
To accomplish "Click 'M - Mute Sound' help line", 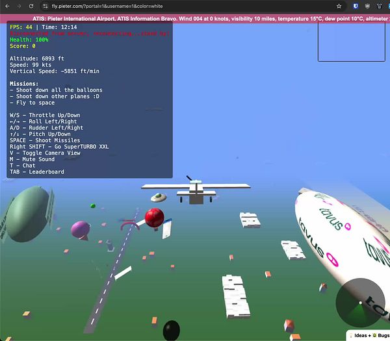I will tap(32, 159).
